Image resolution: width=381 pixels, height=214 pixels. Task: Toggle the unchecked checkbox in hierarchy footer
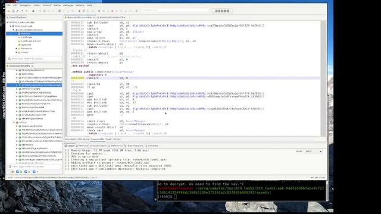pyautogui.click(x=10, y=172)
